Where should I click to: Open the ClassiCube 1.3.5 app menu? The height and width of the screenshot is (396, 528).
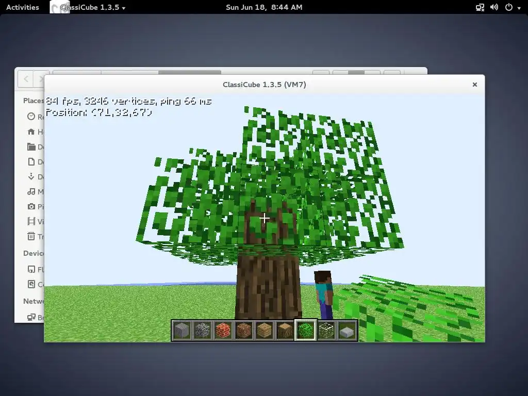(89, 7)
